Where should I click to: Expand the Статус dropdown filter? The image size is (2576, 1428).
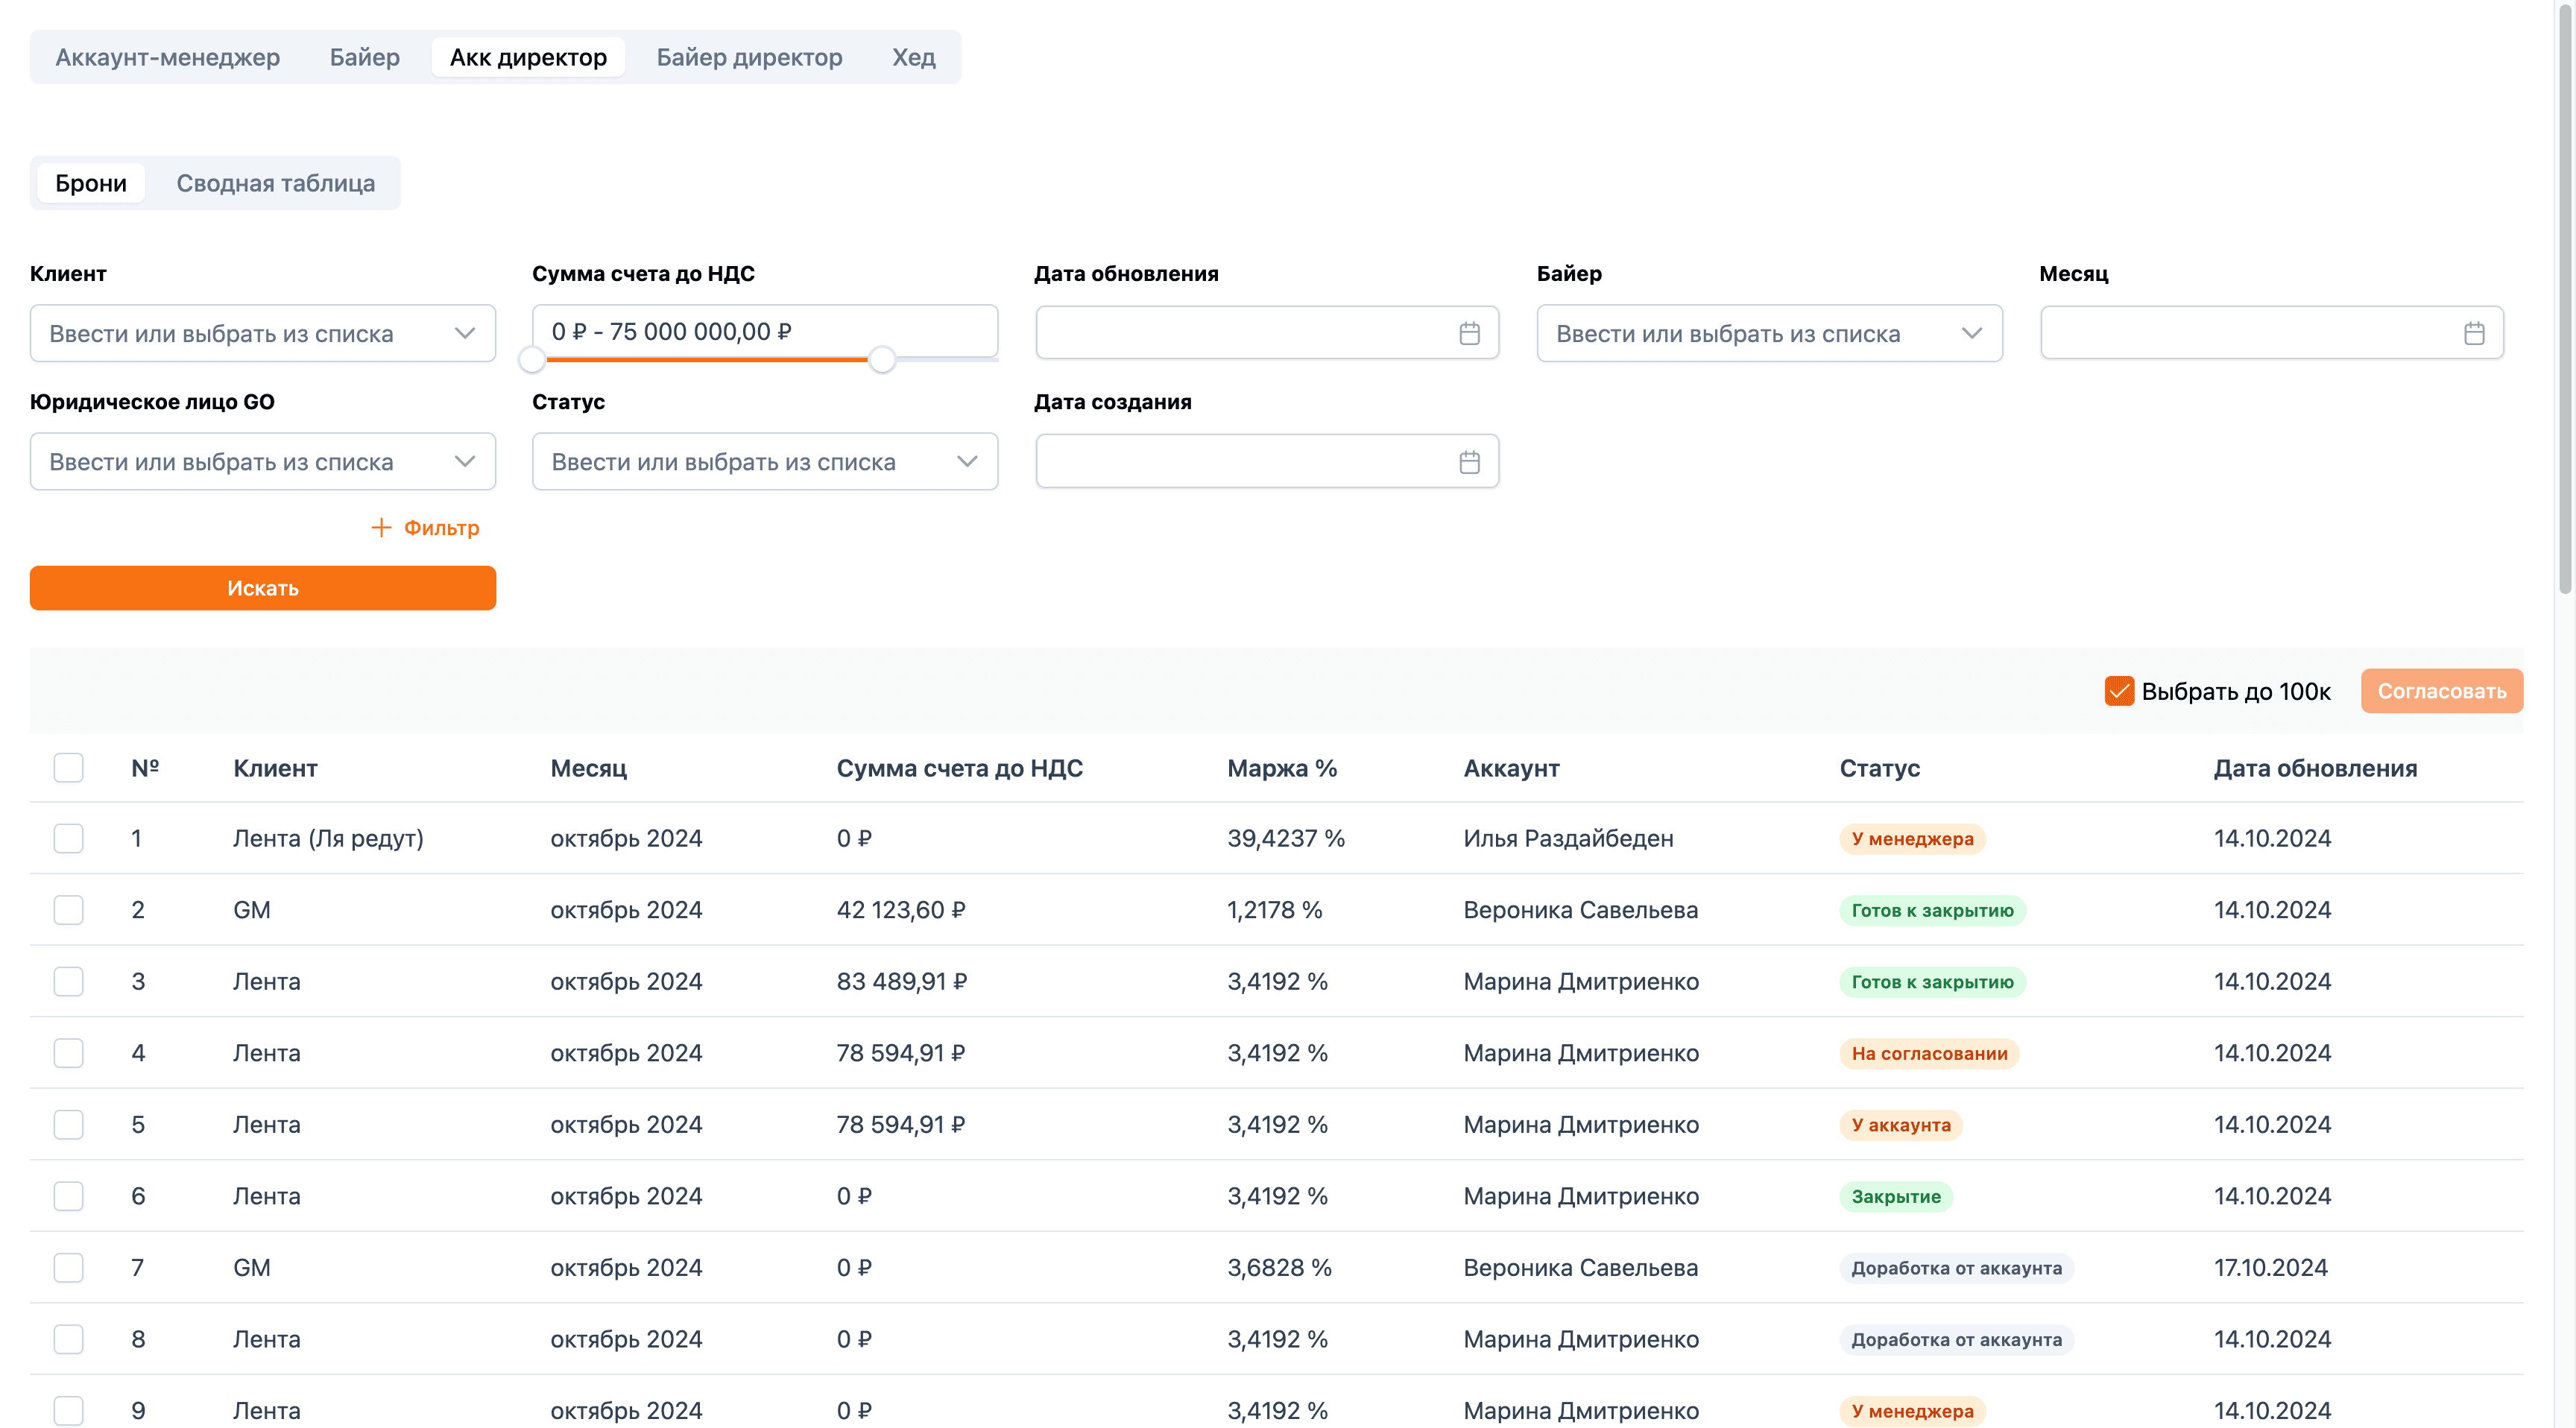pos(765,461)
